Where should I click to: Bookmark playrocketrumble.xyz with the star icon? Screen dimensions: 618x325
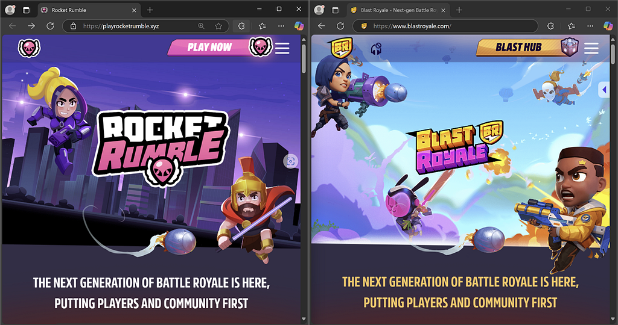(x=218, y=26)
